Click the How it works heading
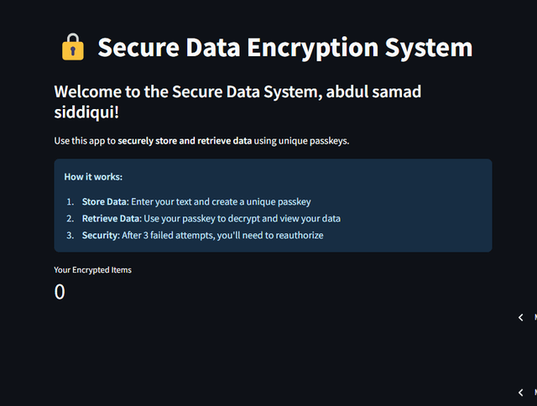Screen dimensions: 537x406 coord(93,177)
